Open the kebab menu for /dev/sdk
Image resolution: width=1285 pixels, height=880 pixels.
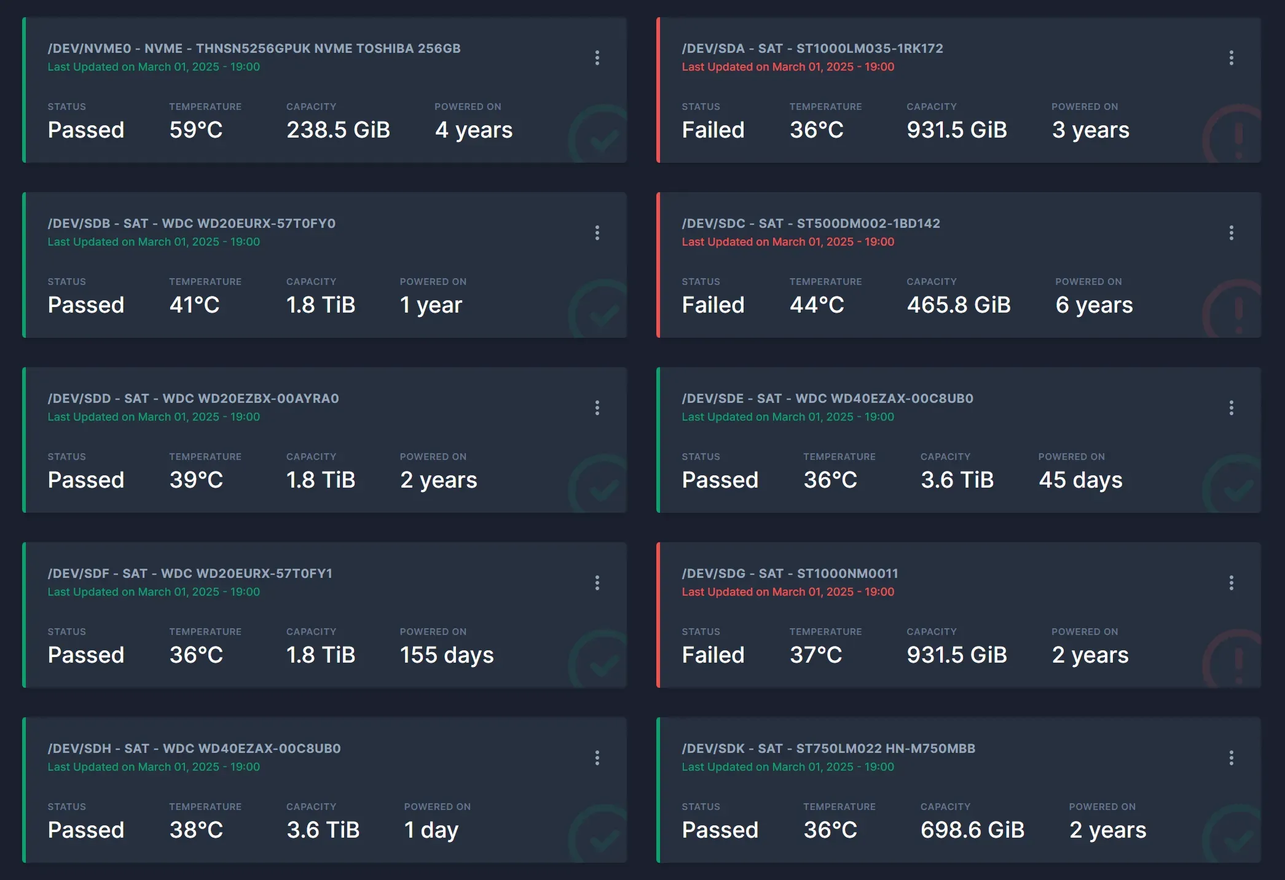click(x=1232, y=757)
